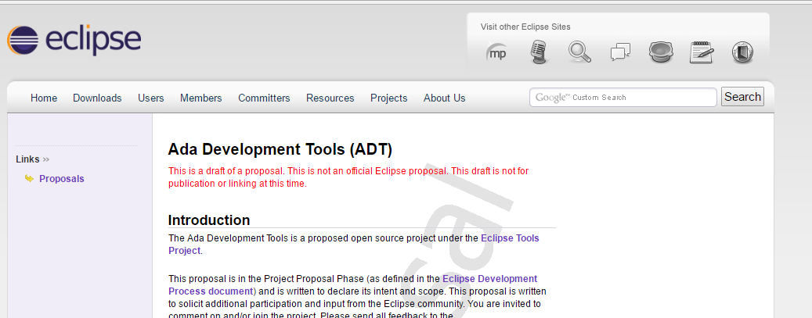This screenshot has width=812, height=318.
Task: Click the red draft proposal warning text
Action: pyautogui.click(x=348, y=177)
